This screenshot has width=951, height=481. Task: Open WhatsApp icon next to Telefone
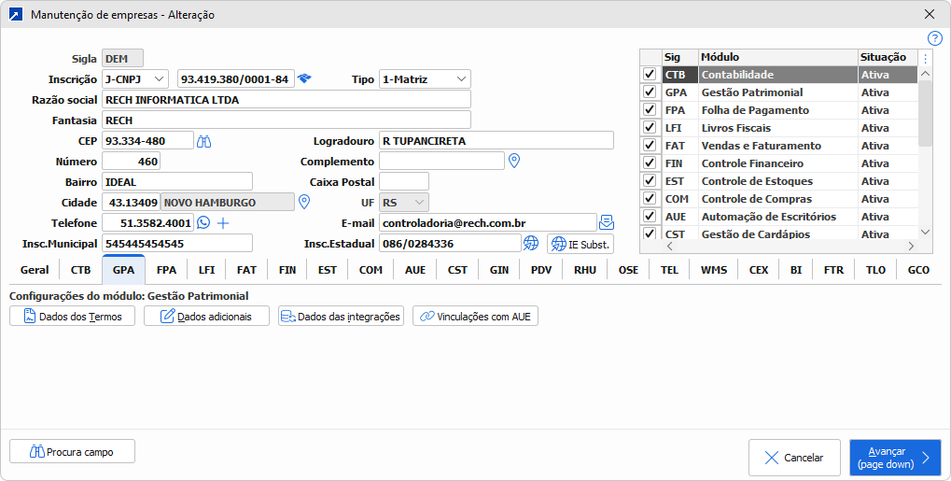point(203,223)
